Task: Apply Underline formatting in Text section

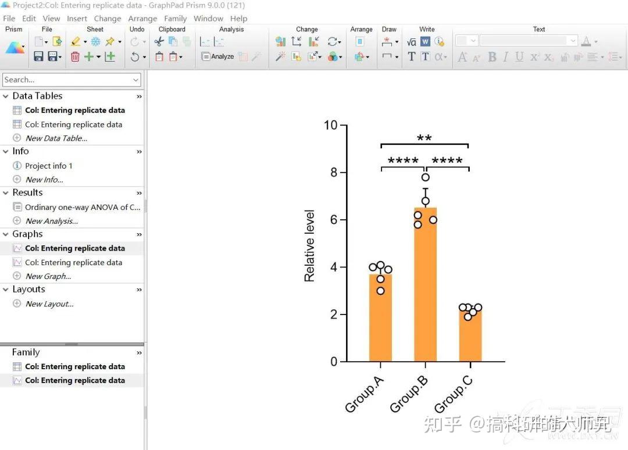Action: click(x=519, y=56)
